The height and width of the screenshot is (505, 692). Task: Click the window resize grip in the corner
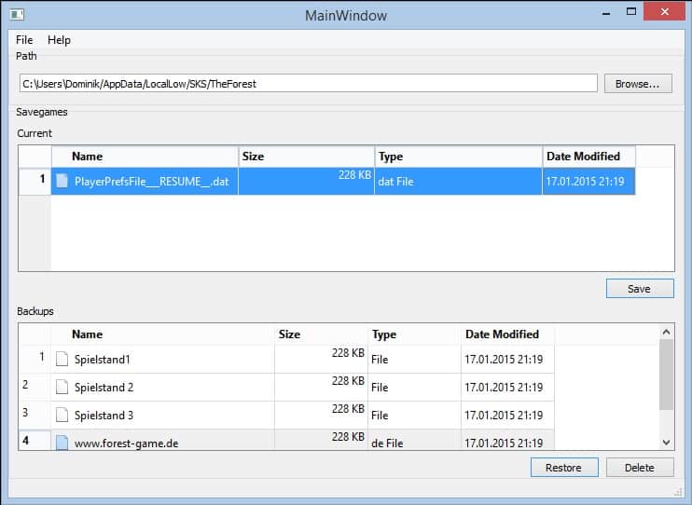[678, 491]
